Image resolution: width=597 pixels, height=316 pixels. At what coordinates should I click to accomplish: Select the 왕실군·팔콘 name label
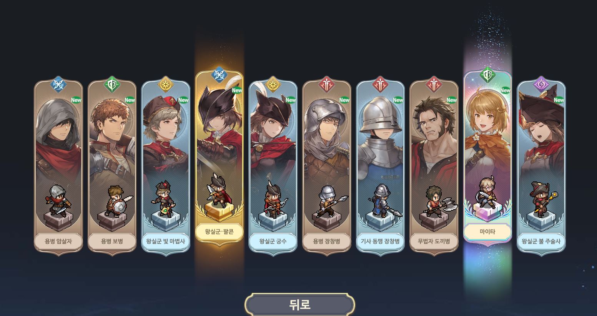point(219,232)
